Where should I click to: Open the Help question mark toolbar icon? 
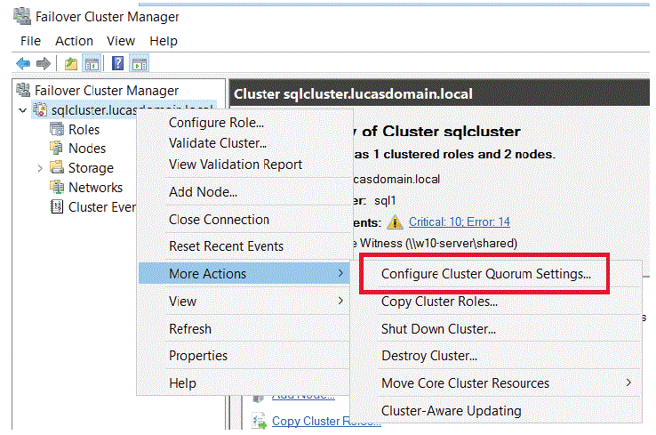pyautogui.click(x=118, y=64)
